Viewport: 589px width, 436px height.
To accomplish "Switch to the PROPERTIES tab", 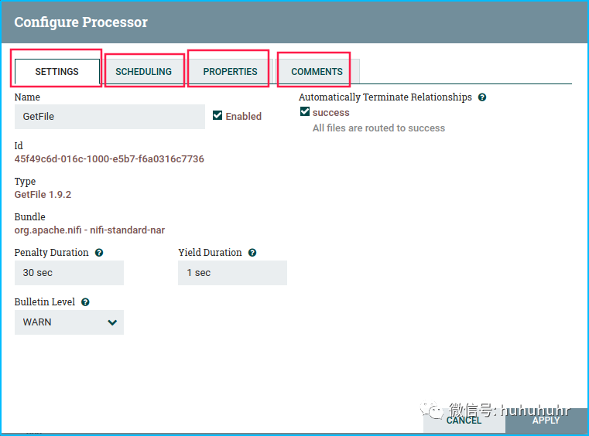I will point(231,71).
